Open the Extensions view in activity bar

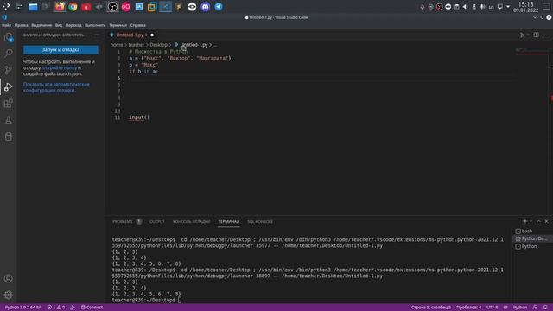(8, 104)
